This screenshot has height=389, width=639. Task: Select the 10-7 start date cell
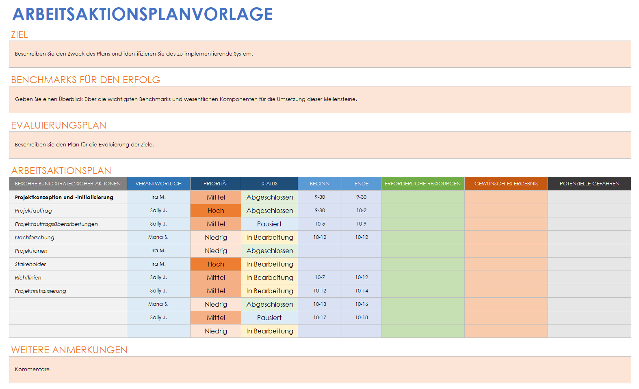pos(320,277)
